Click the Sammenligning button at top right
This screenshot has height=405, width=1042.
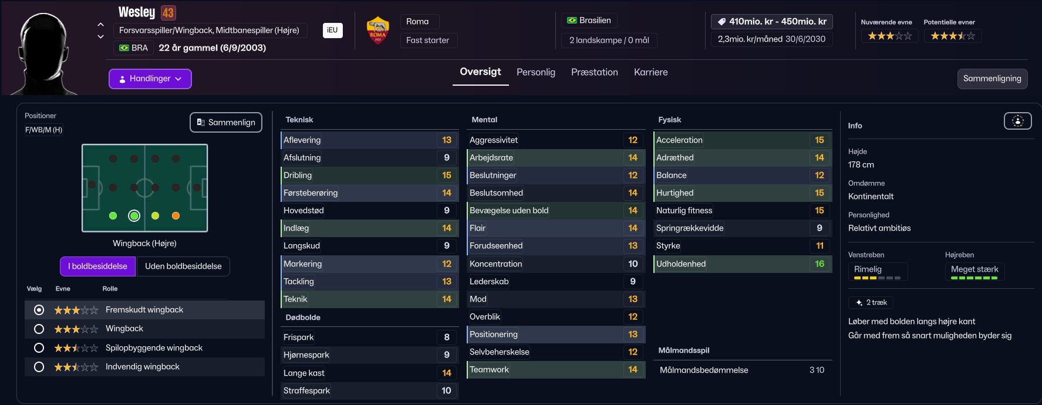(992, 79)
